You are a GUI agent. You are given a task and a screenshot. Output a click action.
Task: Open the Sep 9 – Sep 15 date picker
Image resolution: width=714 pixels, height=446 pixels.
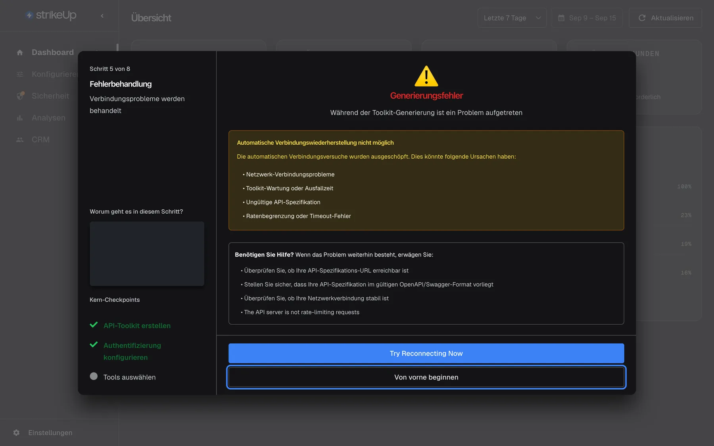[587, 18]
